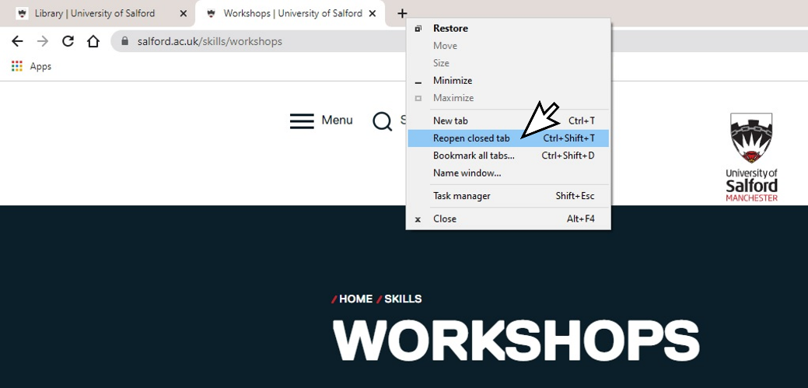The height and width of the screenshot is (388, 808).
Task: Open the hamburger Menu icon
Action: 302,121
